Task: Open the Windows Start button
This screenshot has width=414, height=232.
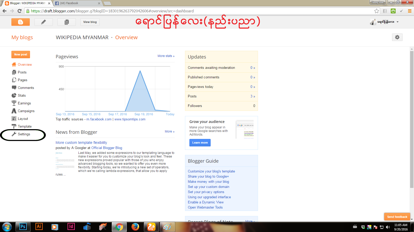Action: coord(7,227)
